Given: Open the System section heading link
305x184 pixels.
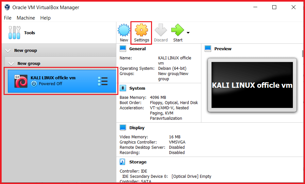Looking at the screenshot, I should coord(137,88).
